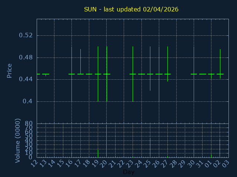Click the chart title "SUN - last updated 02/04/2026"
Image resolution: width=237 pixels, height=177 pixels.
tap(131, 9)
